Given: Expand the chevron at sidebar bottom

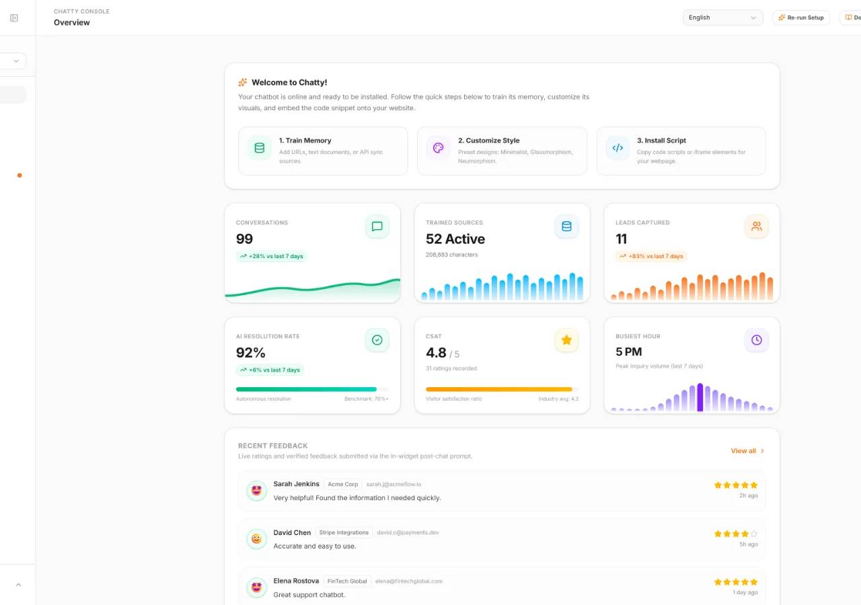Looking at the screenshot, I should (18, 585).
